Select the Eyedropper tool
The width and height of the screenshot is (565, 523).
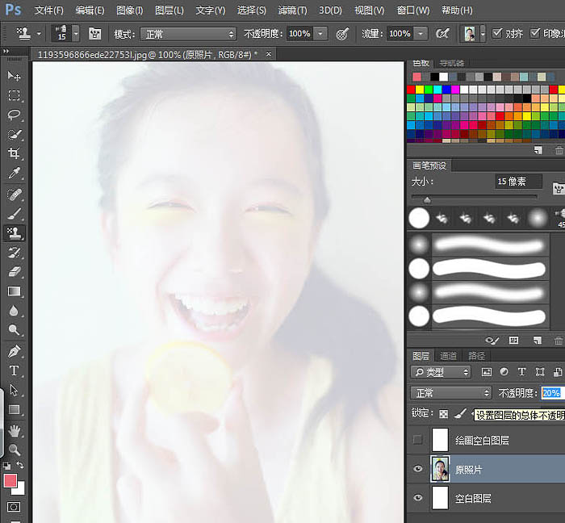click(14, 174)
